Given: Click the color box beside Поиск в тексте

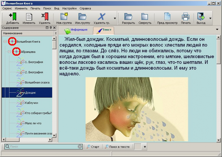Looking at the screenshot, I should pyautogui.click(x=138, y=147).
